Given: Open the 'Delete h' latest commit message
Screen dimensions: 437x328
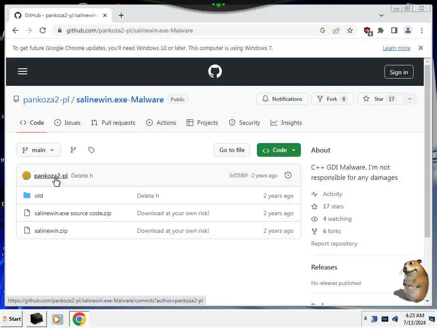Looking at the screenshot, I should coord(82,176).
